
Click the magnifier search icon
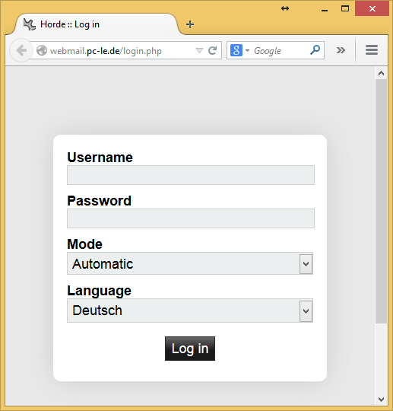pos(315,49)
